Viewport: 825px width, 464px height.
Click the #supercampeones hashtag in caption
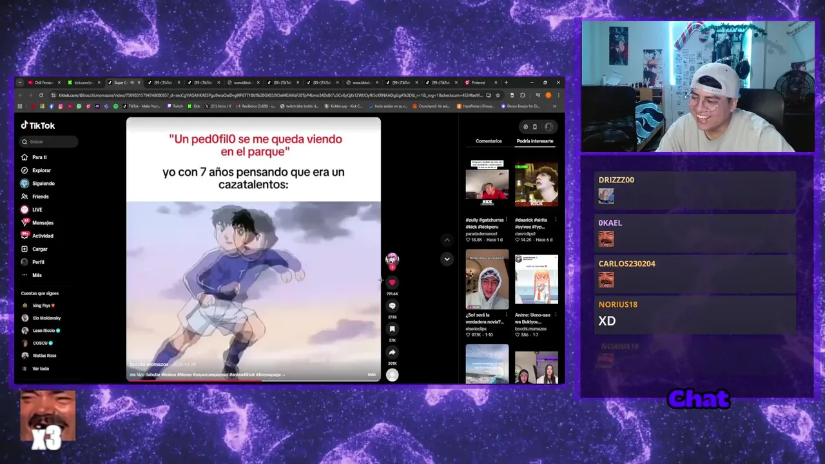[210, 374]
